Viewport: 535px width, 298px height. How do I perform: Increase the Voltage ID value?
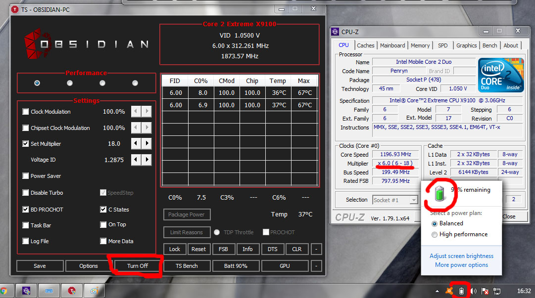pos(146,160)
